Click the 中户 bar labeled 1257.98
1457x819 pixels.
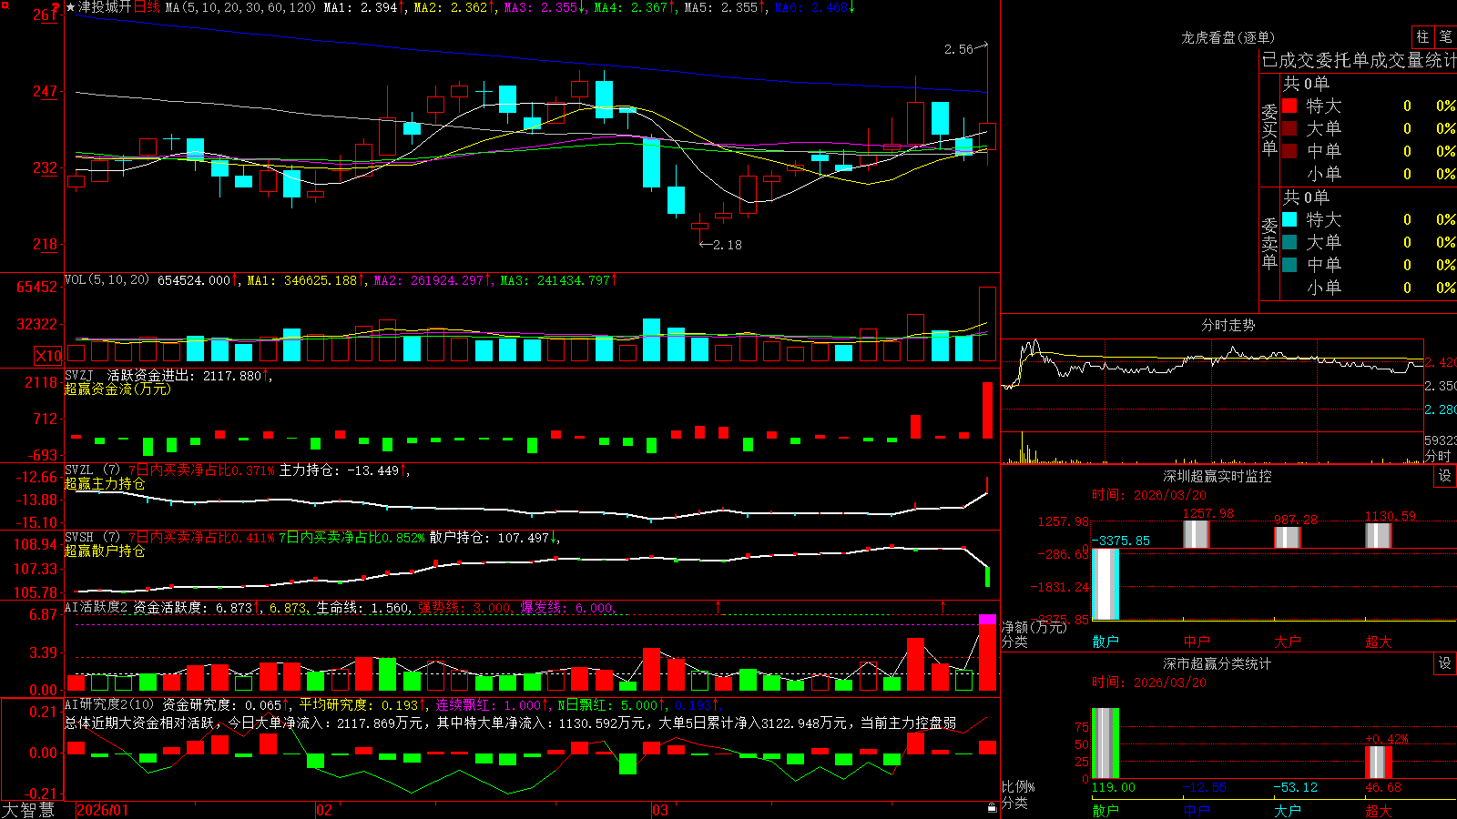point(1197,534)
